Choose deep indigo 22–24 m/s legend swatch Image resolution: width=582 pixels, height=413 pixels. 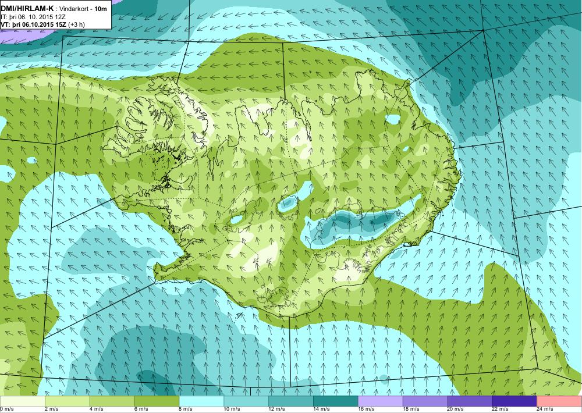pos(514,401)
